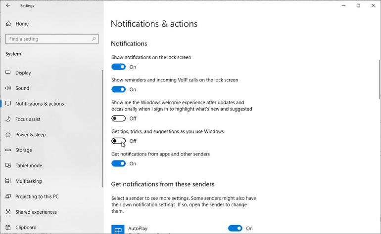This screenshot has width=381, height=234.
Task: Disable notifications from apps and other senders
Action: pyautogui.click(x=119, y=163)
